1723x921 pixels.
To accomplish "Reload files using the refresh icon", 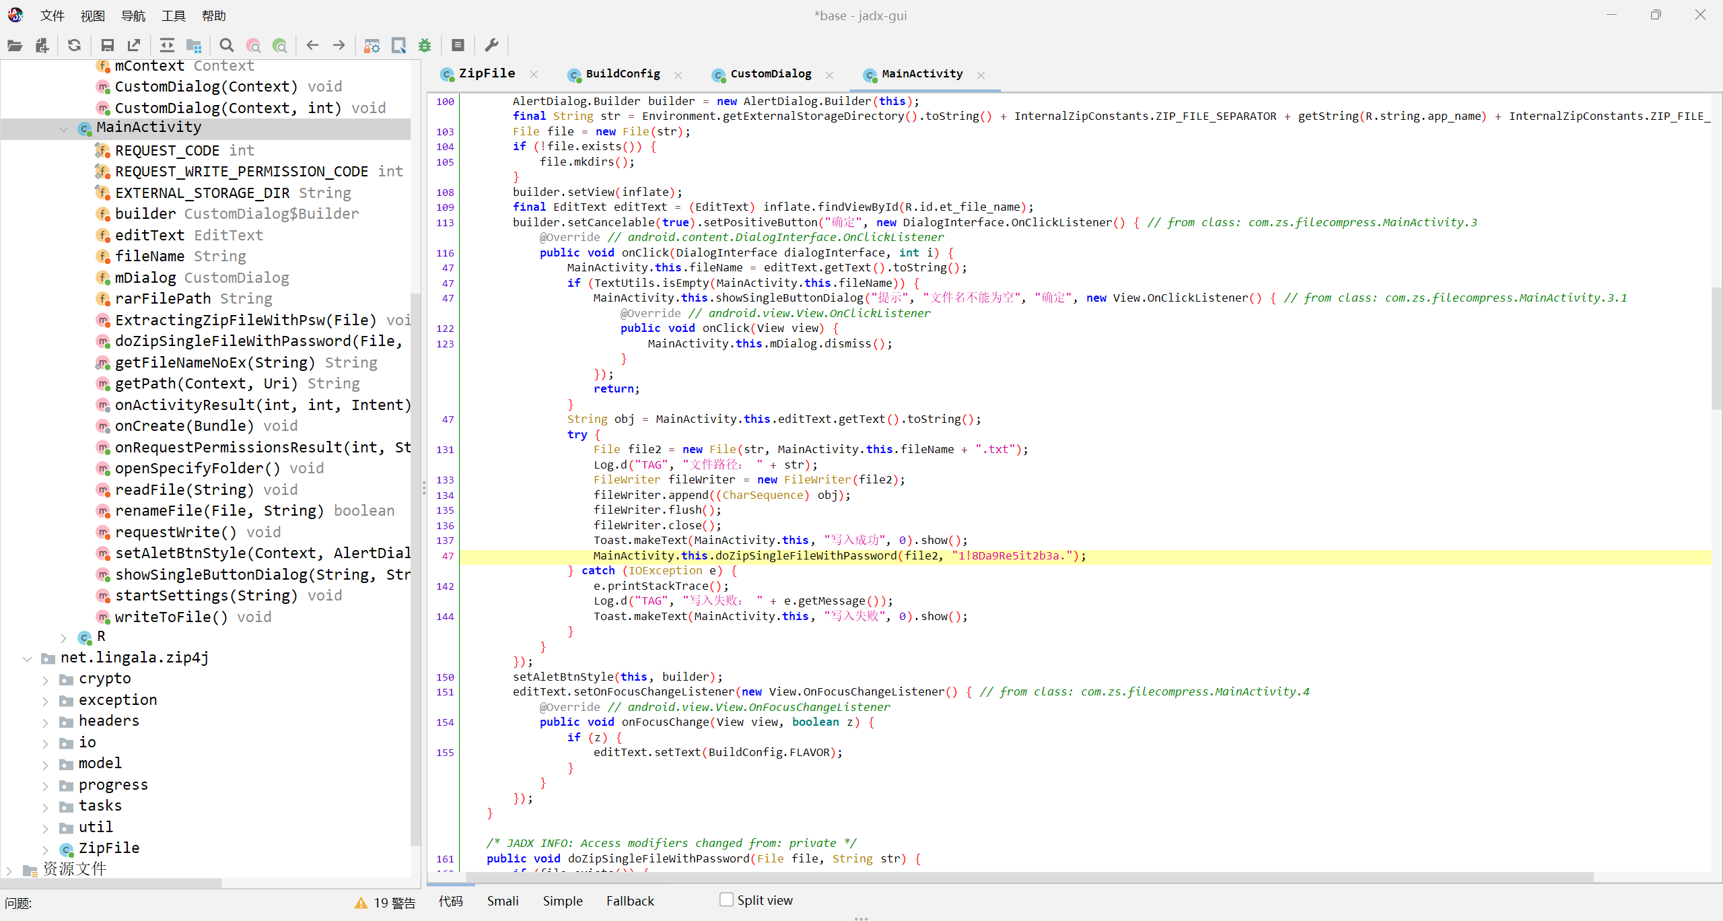I will click(x=75, y=45).
